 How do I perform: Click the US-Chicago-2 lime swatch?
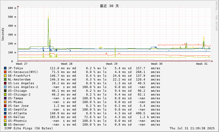[x=5, y=95]
